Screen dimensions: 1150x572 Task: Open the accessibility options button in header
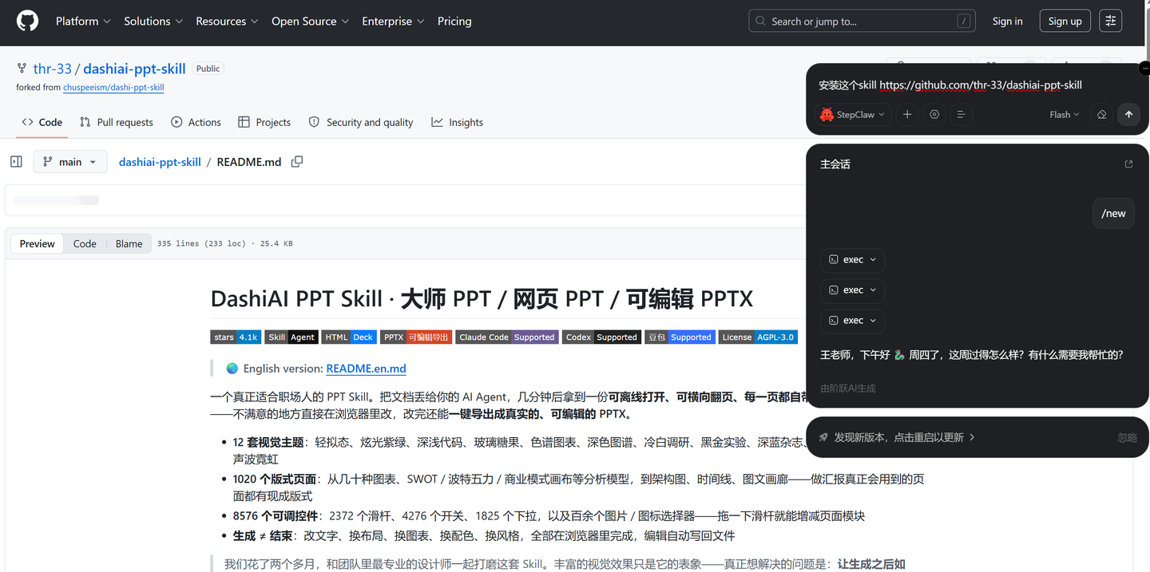[x=1110, y=22]
